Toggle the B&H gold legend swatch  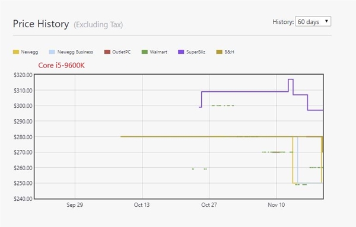[220, 52]
